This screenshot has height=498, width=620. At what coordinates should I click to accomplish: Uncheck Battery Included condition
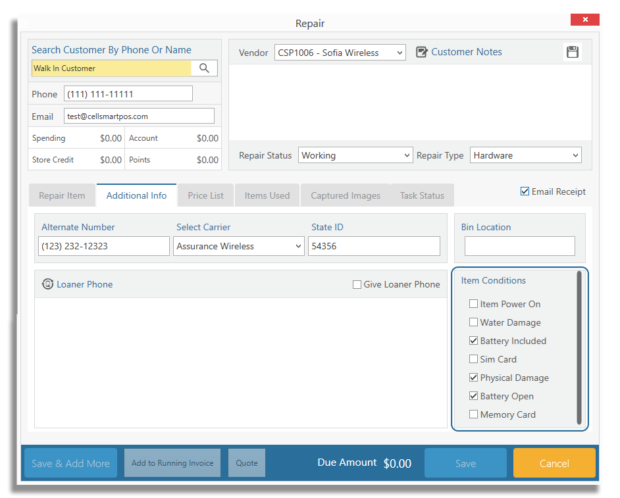473,340
